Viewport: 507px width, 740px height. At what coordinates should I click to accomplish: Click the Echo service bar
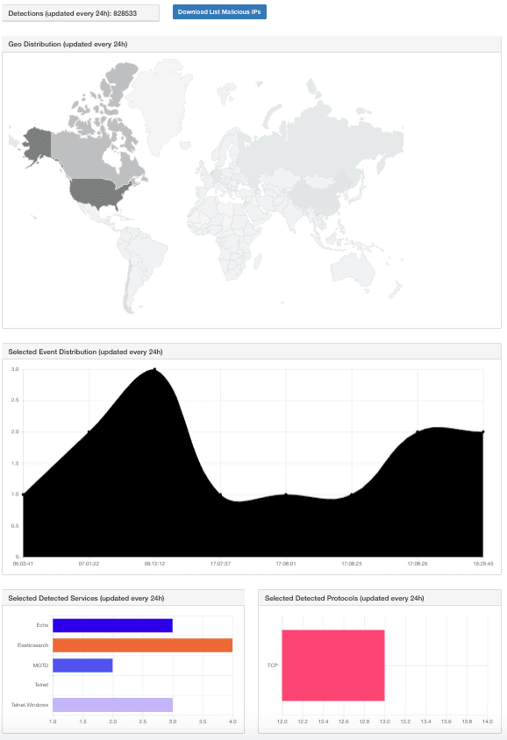112,625
